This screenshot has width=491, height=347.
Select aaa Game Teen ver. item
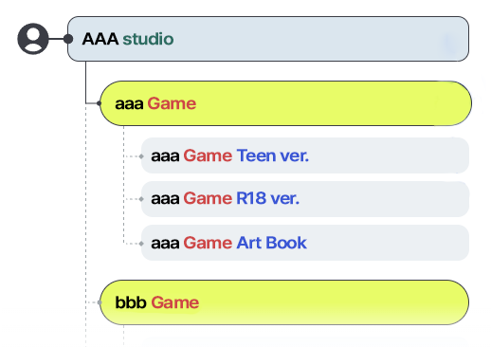(x=305, y=155)
